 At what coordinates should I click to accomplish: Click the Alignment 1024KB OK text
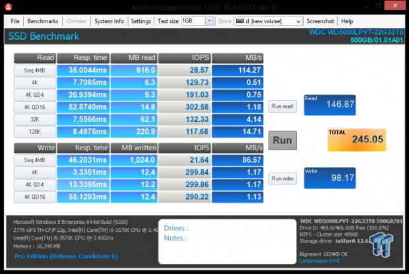point(323,254)
